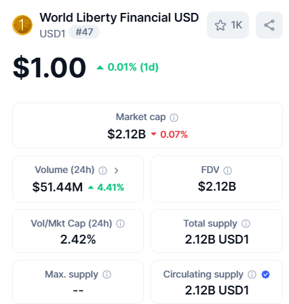Click the Max. supply info icon
This screenshot has width=289, height=304.
pyautogui.click(x=107, y=275)
